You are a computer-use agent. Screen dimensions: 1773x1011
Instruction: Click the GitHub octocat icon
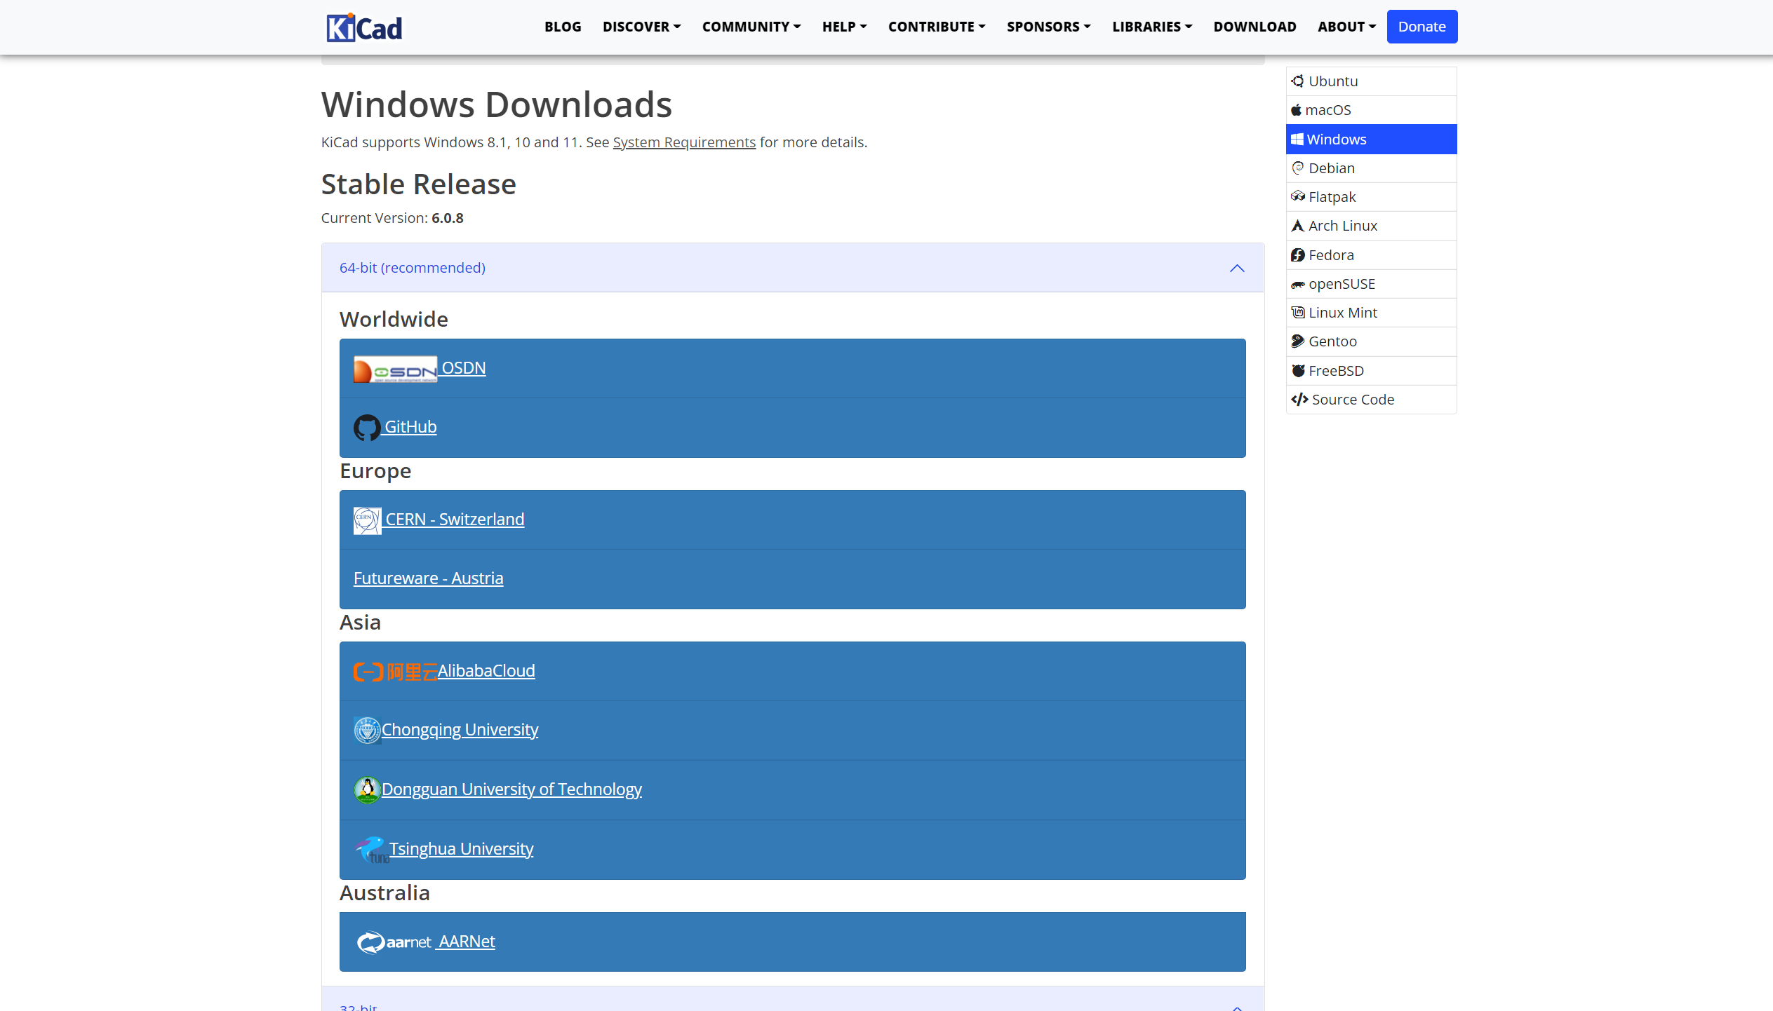[367, 428]
